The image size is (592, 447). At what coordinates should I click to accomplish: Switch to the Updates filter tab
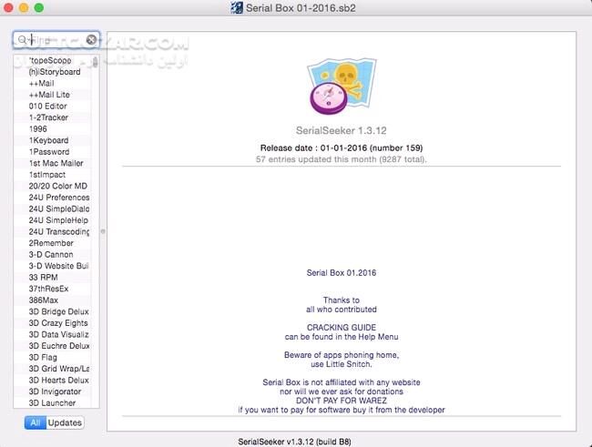click(x=65, y=422)
